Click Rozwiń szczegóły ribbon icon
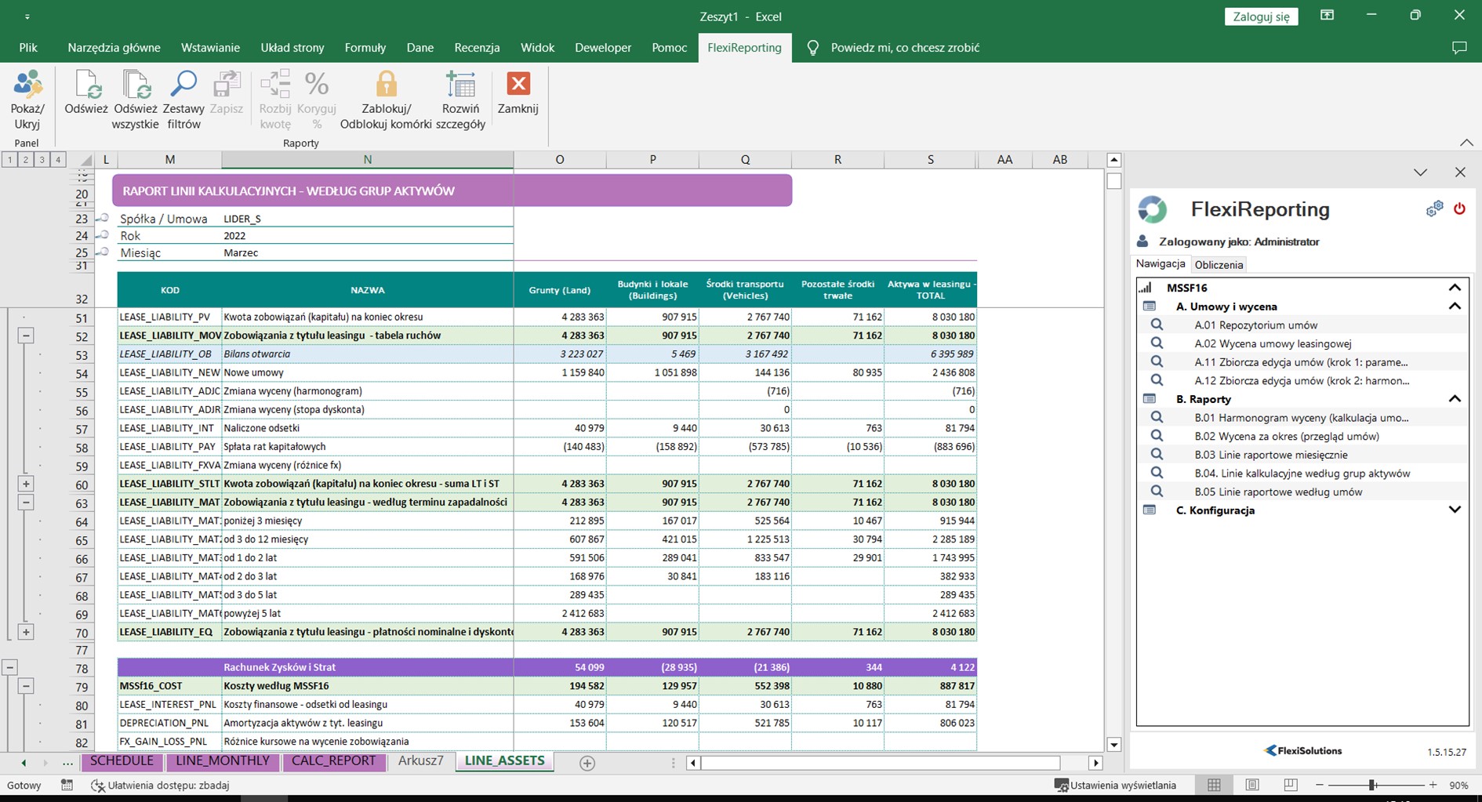This screenshot has height=802, width=1482. [460, 86]
